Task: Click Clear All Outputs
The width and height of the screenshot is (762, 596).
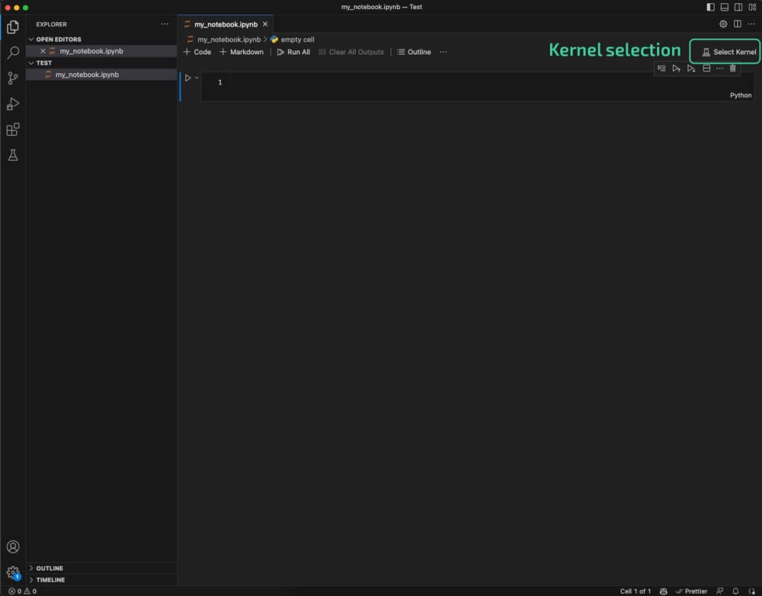Action: point(351,52)
